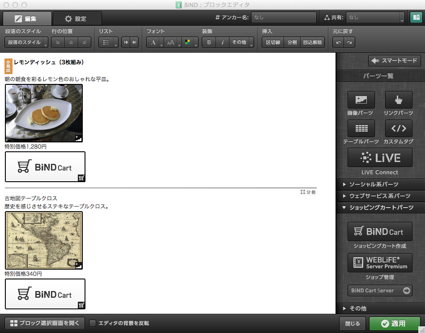Select the antique map image thumbnail

pos(44,240)
